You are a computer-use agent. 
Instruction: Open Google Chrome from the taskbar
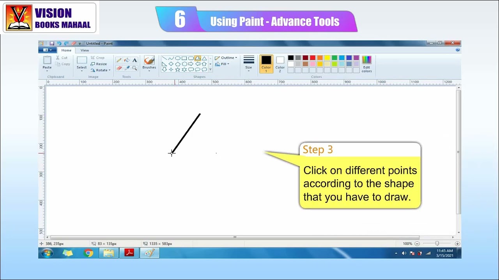88,253
